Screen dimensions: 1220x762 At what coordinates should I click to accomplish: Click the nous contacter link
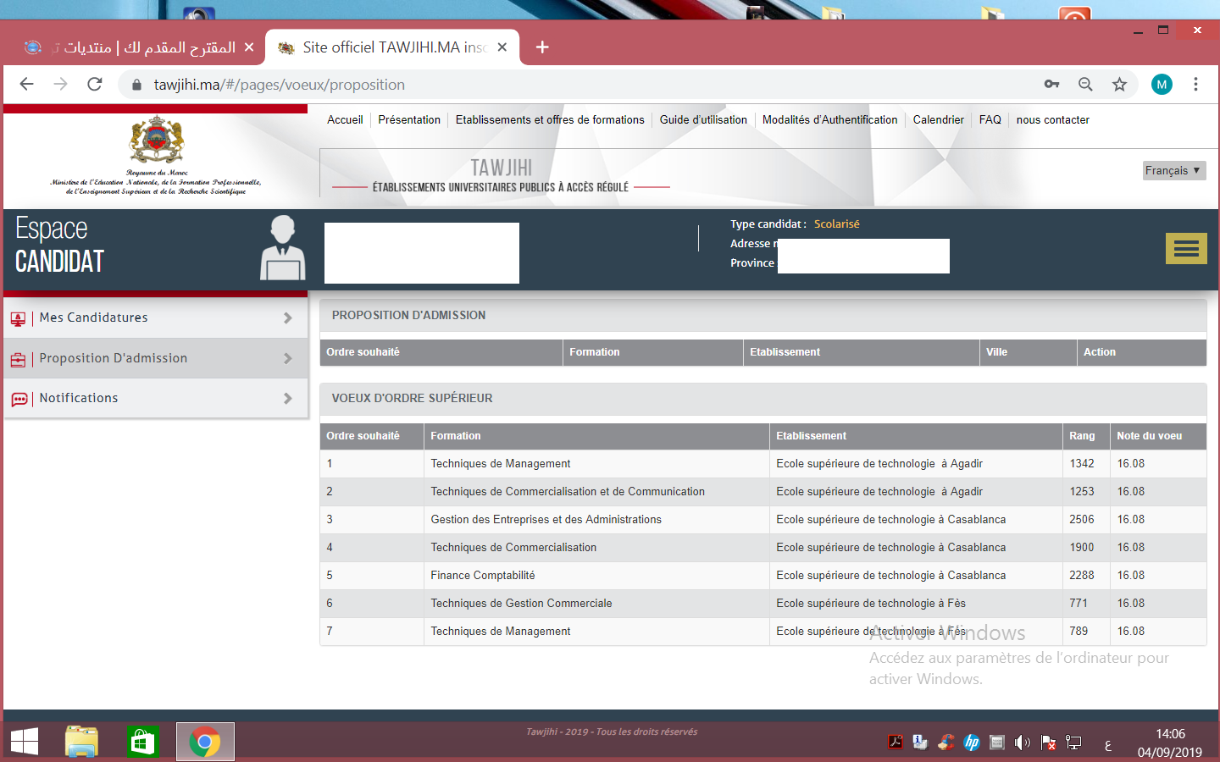[1052, 120]
